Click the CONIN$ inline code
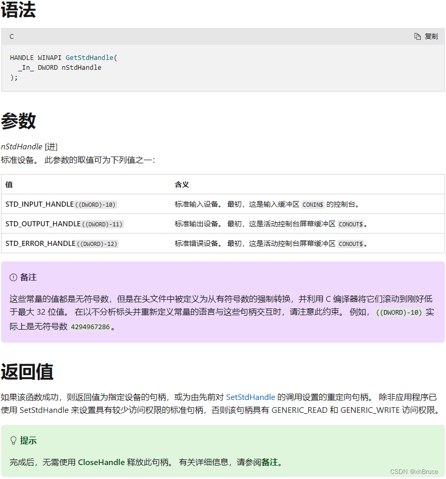 click(x=313, y=205)
